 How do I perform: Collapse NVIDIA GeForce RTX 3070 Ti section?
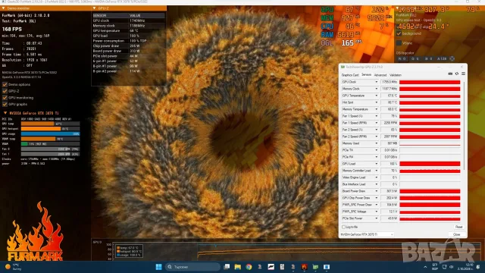click(5, 113)
